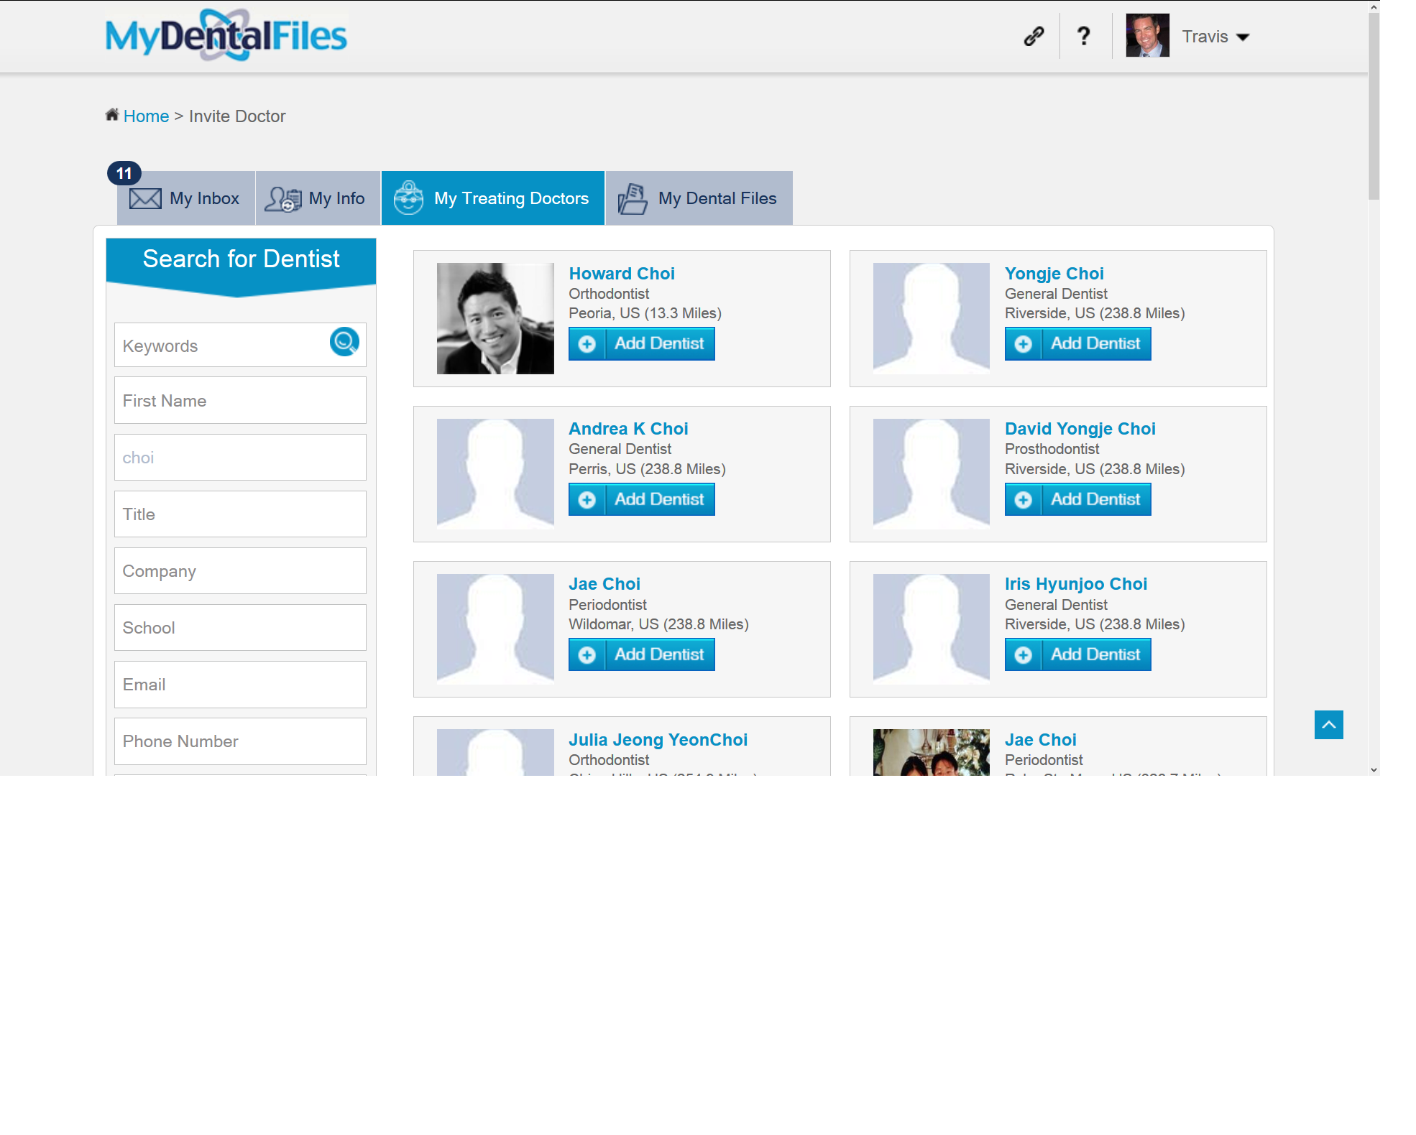Go to Home via breadcrumb link
The width and height of the screenshot is (1416, 1135).
pyautogui.click(x=146, y=116)
